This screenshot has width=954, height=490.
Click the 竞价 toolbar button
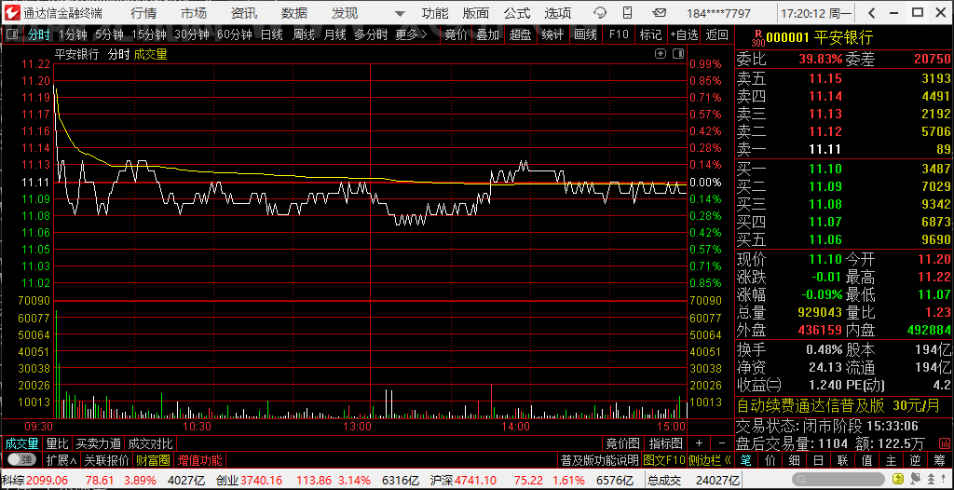pos(456,34)
